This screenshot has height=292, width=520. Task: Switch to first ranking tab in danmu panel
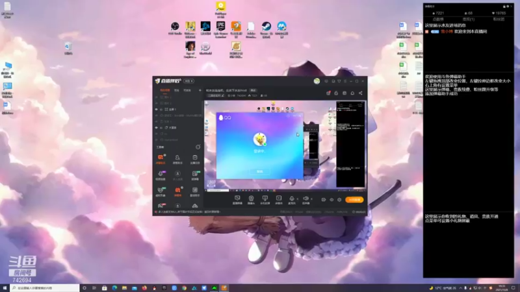point(438,19)
